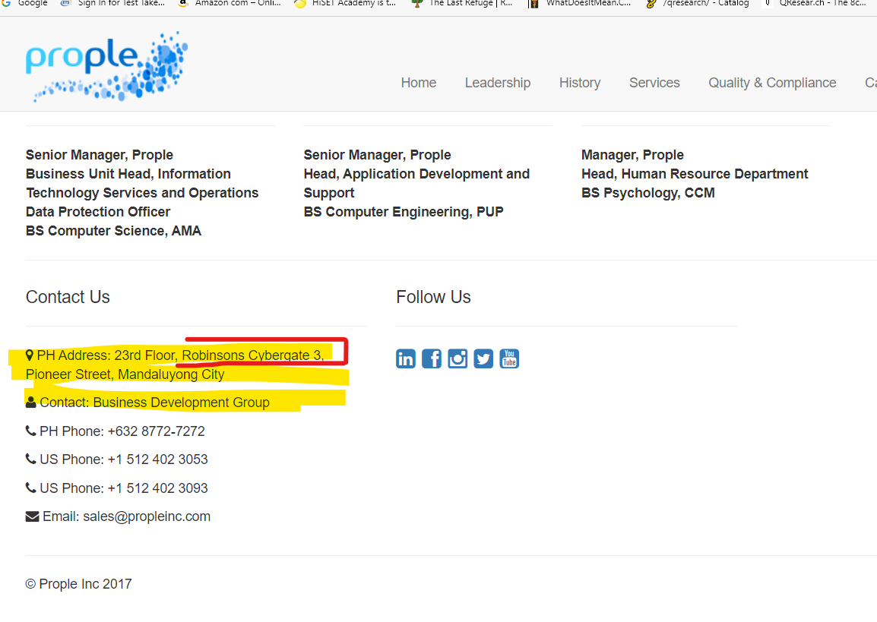The image size is (877, 622).
Task: Click the phone icon beside +1 512 402 3093
Action: pyautogui.click(x=30, y=488)
